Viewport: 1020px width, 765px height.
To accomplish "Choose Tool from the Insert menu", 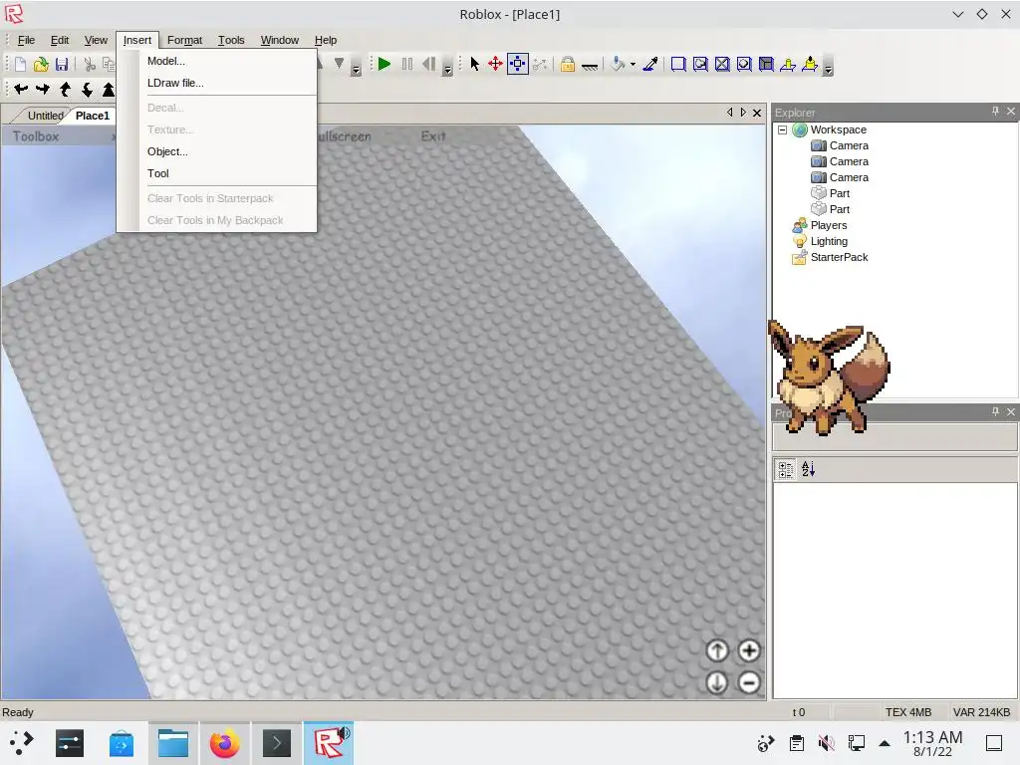I will [x=216, y=173].
